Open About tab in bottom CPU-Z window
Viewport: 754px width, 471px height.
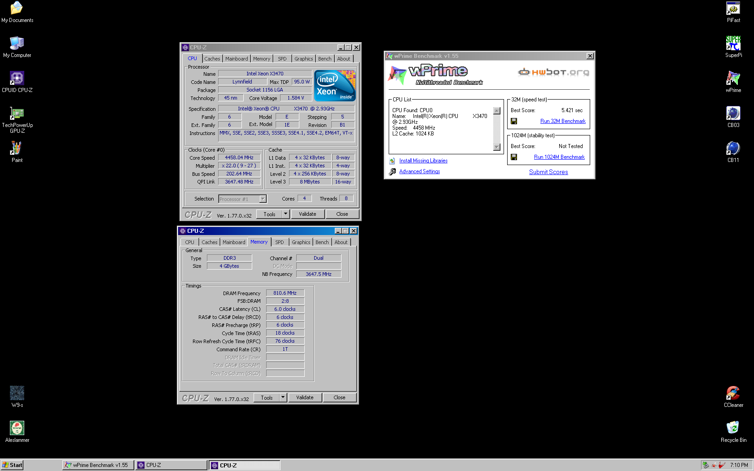point(341,242)
